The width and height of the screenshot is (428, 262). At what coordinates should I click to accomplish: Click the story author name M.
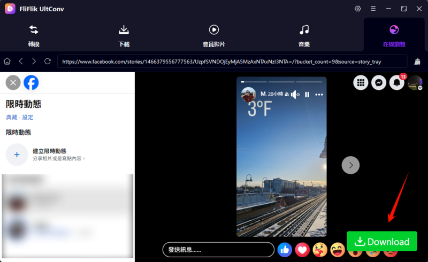click(x=263, y=94)
